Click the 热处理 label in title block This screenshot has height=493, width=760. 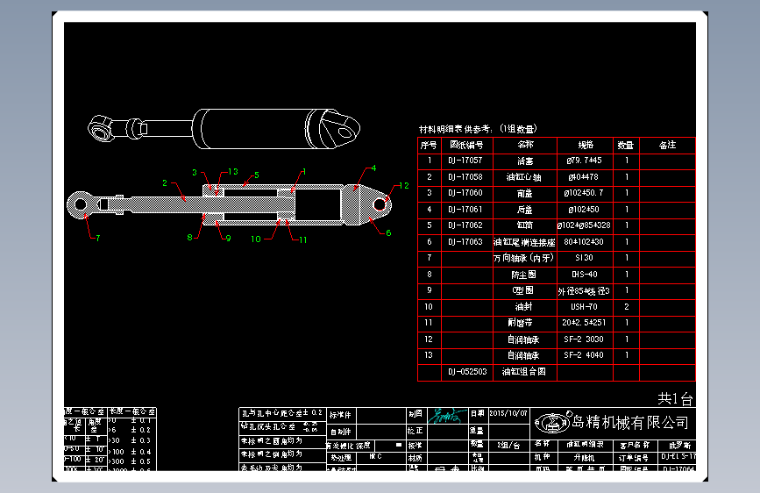[341, 458]
